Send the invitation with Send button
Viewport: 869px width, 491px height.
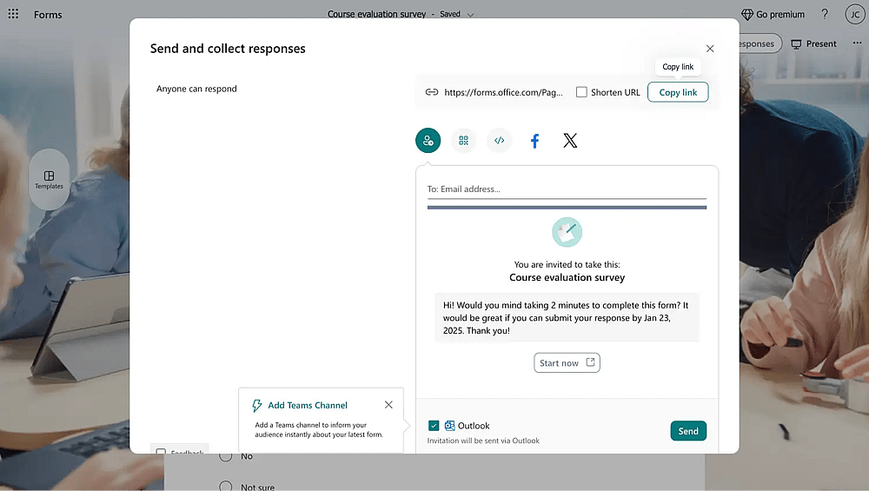point(688,430)
